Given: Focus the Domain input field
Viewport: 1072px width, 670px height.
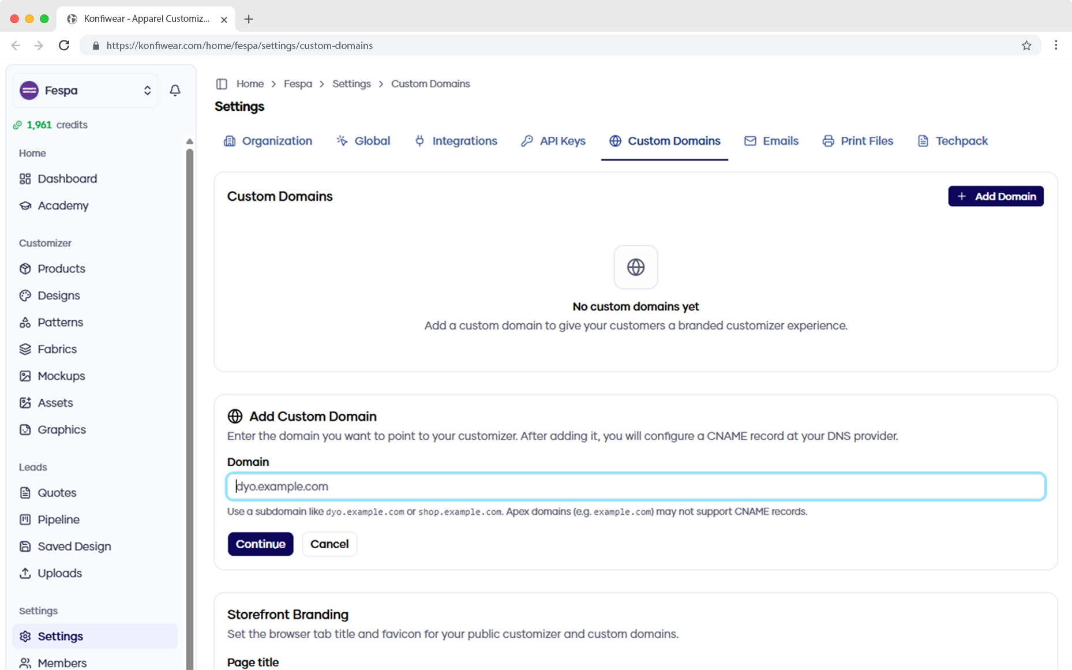Looking at the screenshot, I should [636, 486].
